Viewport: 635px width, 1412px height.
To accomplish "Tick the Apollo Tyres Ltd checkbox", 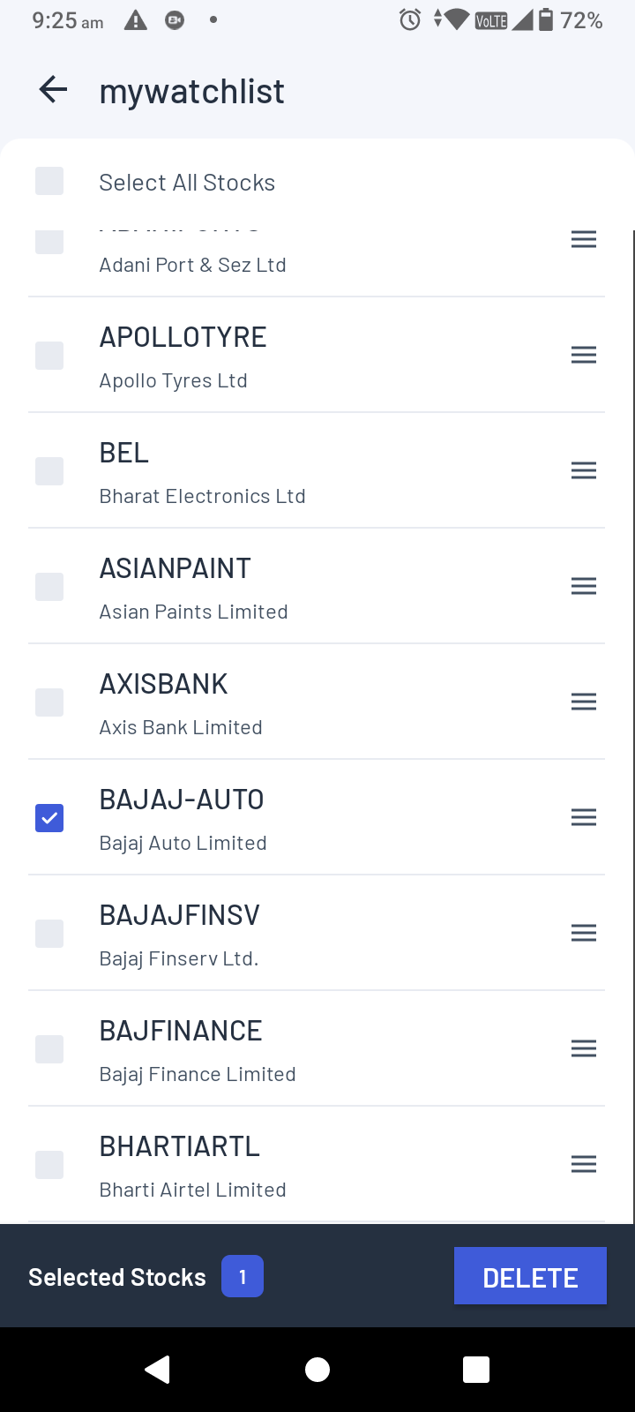I will 49,356.
